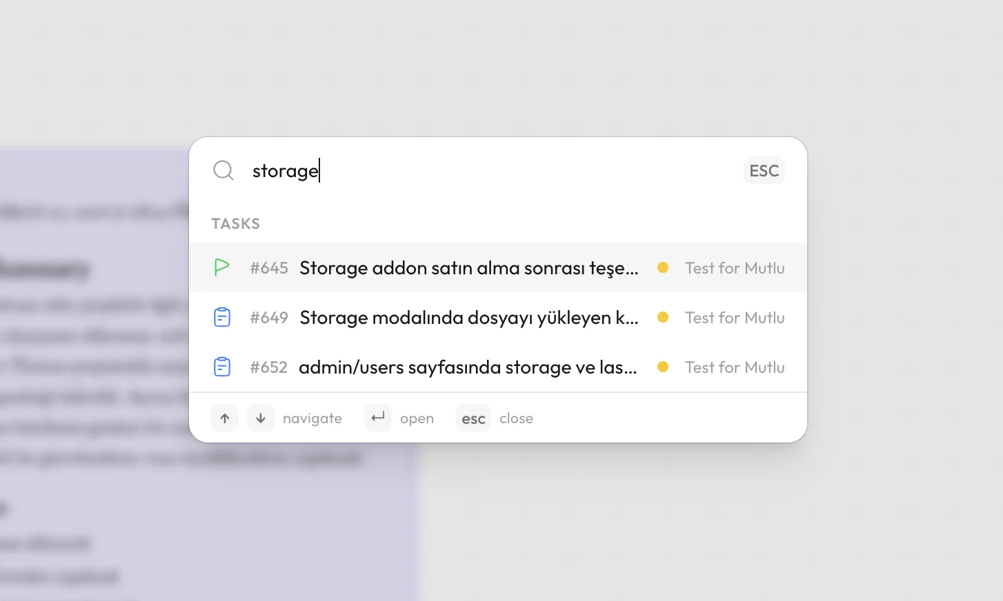Open task #652 about admin/users storage page

[469, 367]
